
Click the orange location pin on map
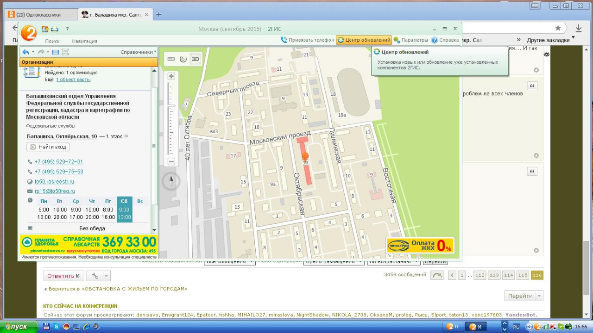pyautogui.click(x=305, y=156)
